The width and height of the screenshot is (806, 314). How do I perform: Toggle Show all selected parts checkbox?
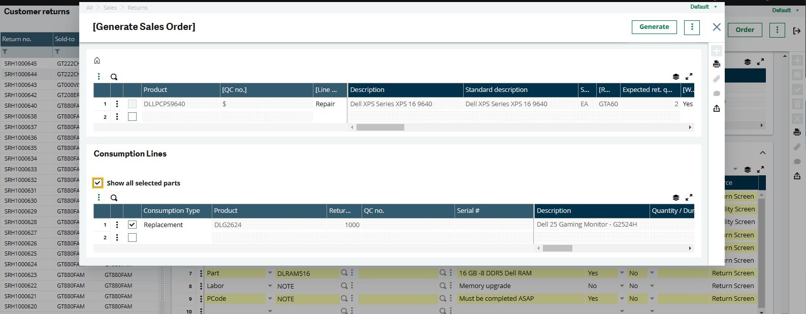[x=98, y=183]
